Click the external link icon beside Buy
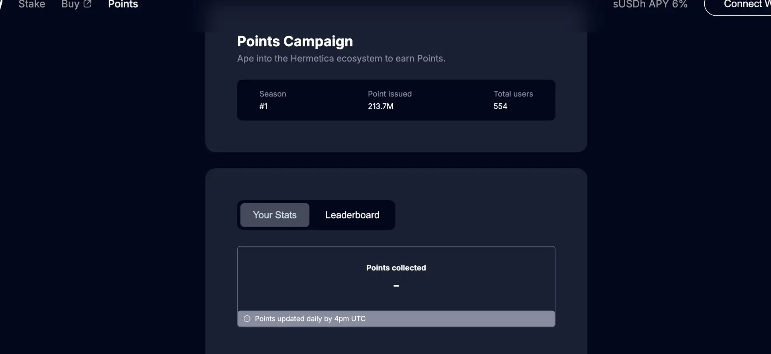This screenshot has height=354, width=771. (87, 4)
